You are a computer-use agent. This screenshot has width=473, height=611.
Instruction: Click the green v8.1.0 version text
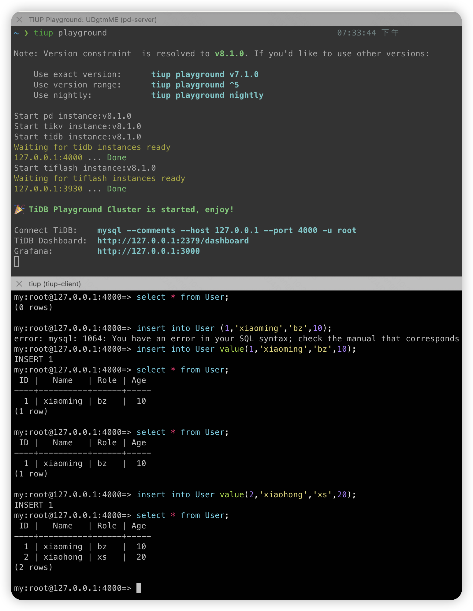229,54
